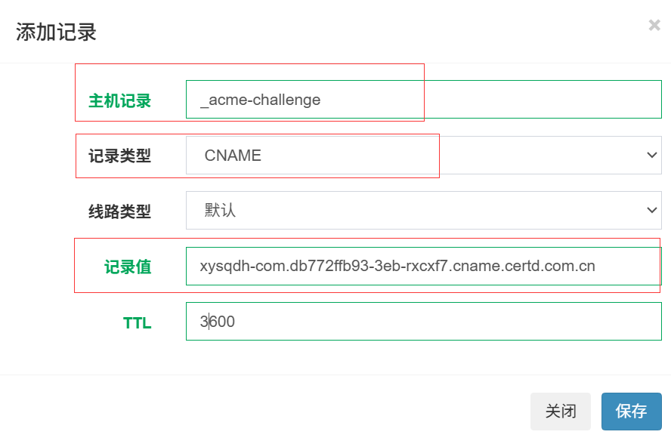Expand 线路类型 using its chevron arrow
This screenshot has height=444, width=671.
click(x=652, y=210)
